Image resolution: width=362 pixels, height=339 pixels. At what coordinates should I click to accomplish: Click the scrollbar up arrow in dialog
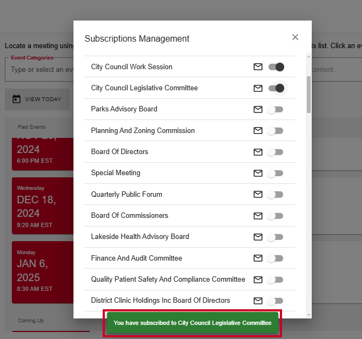click(x=309, y=56)
